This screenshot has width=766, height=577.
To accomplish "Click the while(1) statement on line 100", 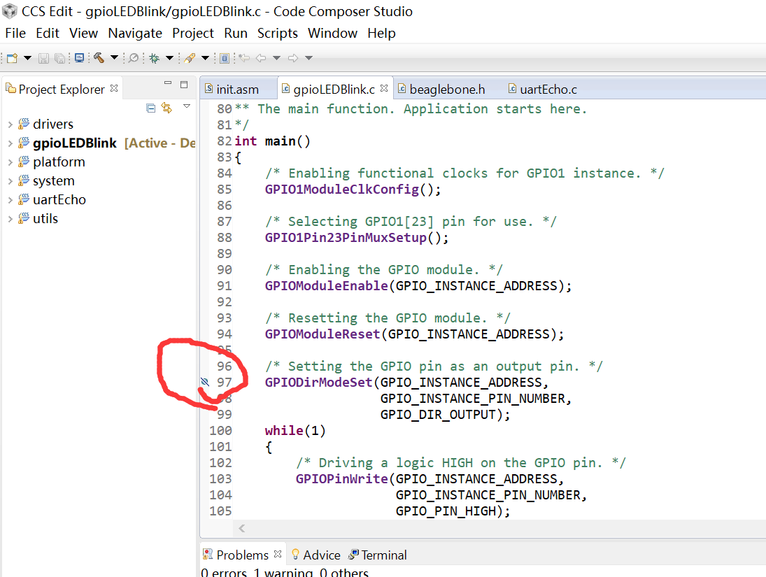I will 295,430.
